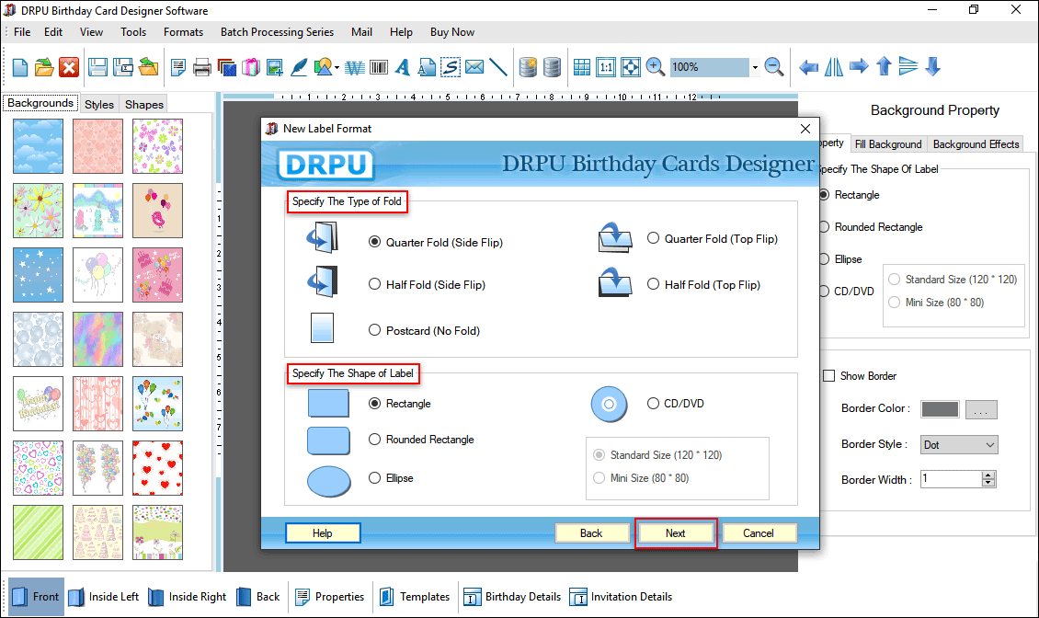Click the Back button in dialog
This screenshot has width=1039, height=618.
(591, 533)
